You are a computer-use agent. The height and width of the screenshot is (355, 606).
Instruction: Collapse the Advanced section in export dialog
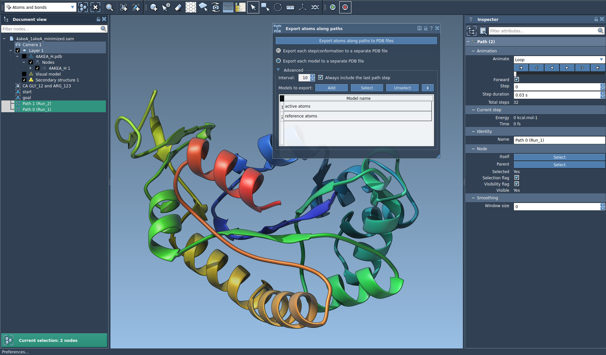(x=278, y=70)
